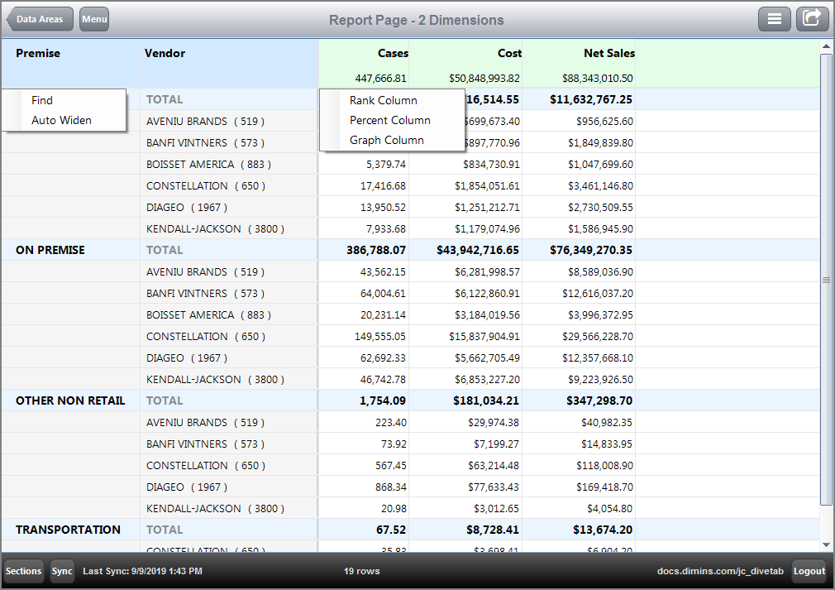
Task: Choose Auto Widen in popup menu
Action: tap(61, 120)
